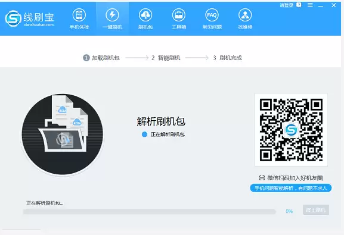Click the 请登录 login link
The width and height of the screenshot is (344, 235).
click(287, 5)
